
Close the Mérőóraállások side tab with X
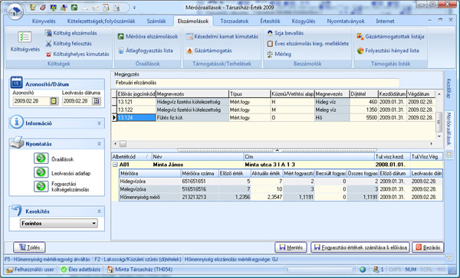[x=449, y=154]
